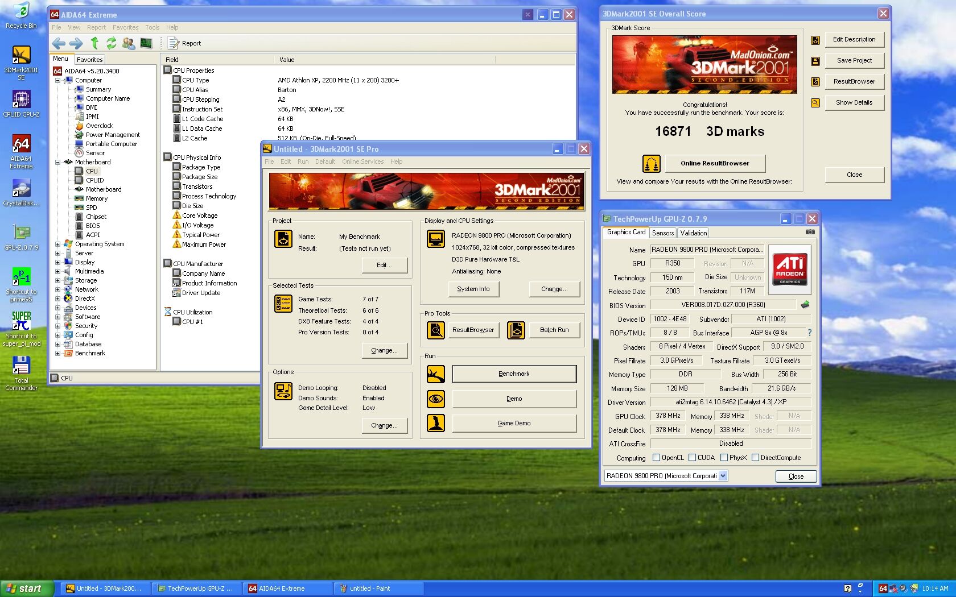The image size is (956, 597).
Task: Click AIDA64 forward arrow toolbar icon
Action: [x=76, y=43]
